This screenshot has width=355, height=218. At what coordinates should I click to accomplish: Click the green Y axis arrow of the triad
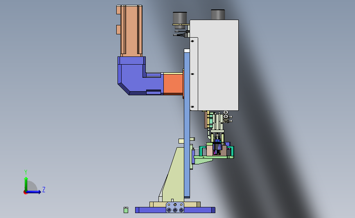point(26,184)
